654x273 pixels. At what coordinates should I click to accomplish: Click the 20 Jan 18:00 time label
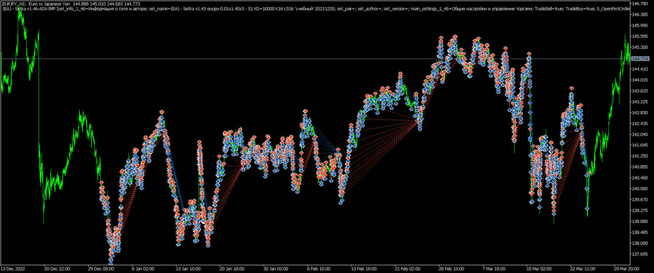(232, 269)
